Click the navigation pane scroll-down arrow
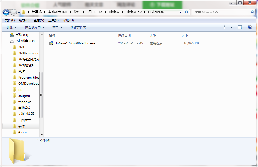258x167 pixels. (42, 135)
